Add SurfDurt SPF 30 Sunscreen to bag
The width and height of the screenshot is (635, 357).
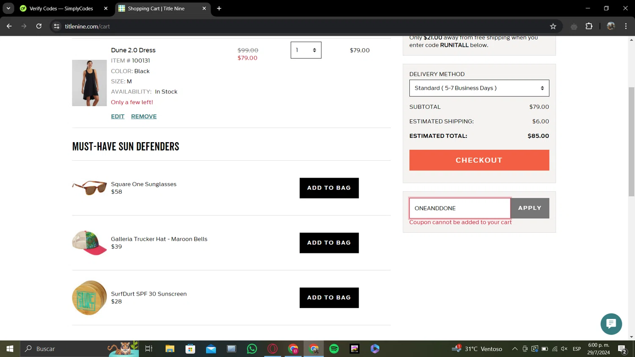coord(329,298)
